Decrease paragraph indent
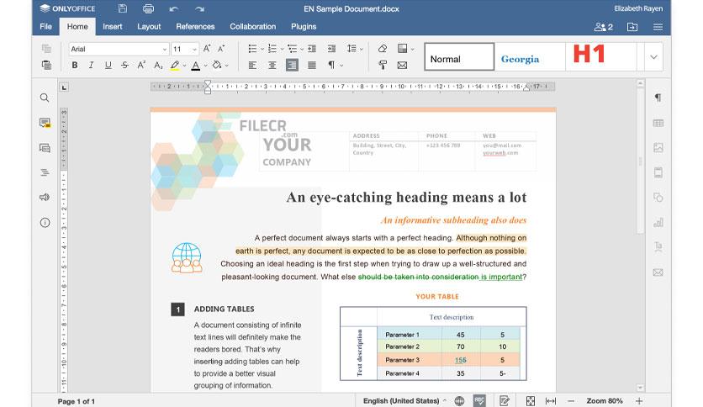 [x=312, y=49]
